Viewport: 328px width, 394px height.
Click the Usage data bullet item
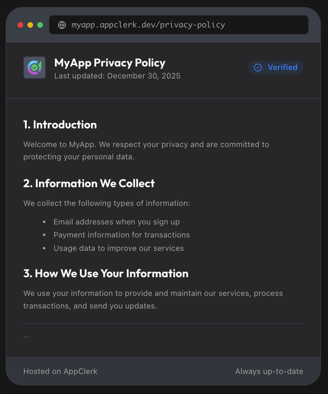(119, 248)
